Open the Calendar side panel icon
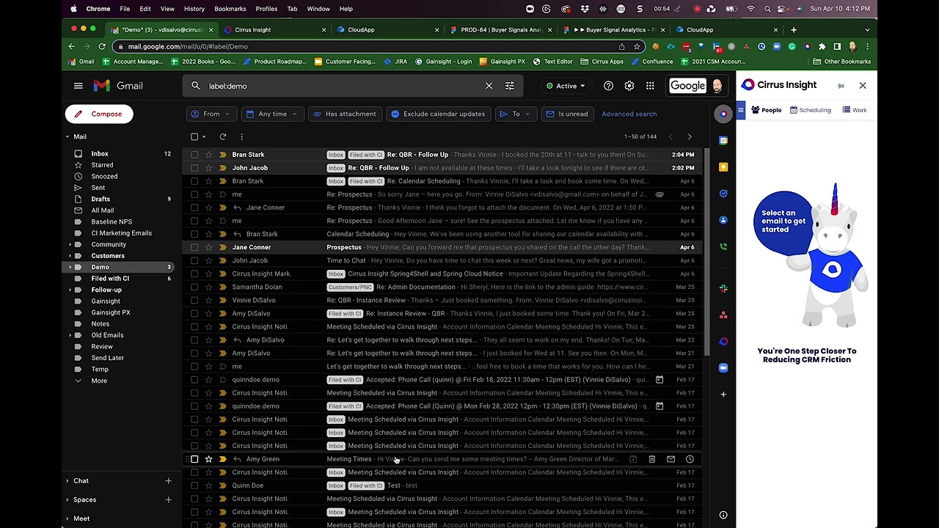Screen dimensions: 939x528 (723, 141)
